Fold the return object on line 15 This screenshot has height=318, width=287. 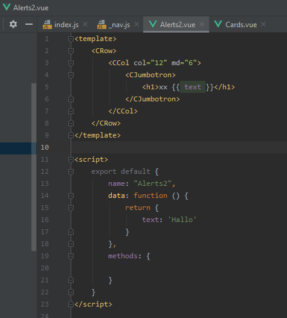click(71, 208)
